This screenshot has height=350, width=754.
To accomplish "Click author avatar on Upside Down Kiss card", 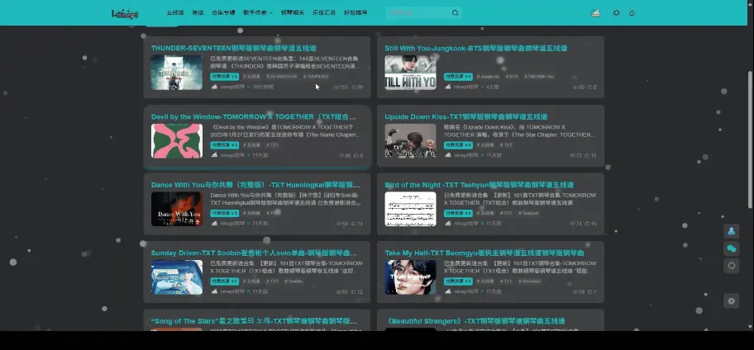I will 448,155.
